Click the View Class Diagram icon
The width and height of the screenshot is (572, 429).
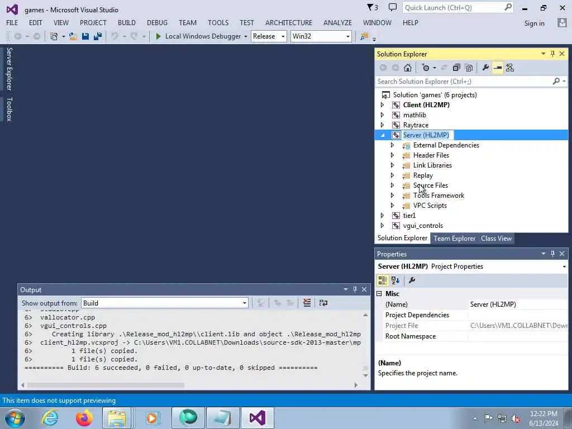point(510,68)
